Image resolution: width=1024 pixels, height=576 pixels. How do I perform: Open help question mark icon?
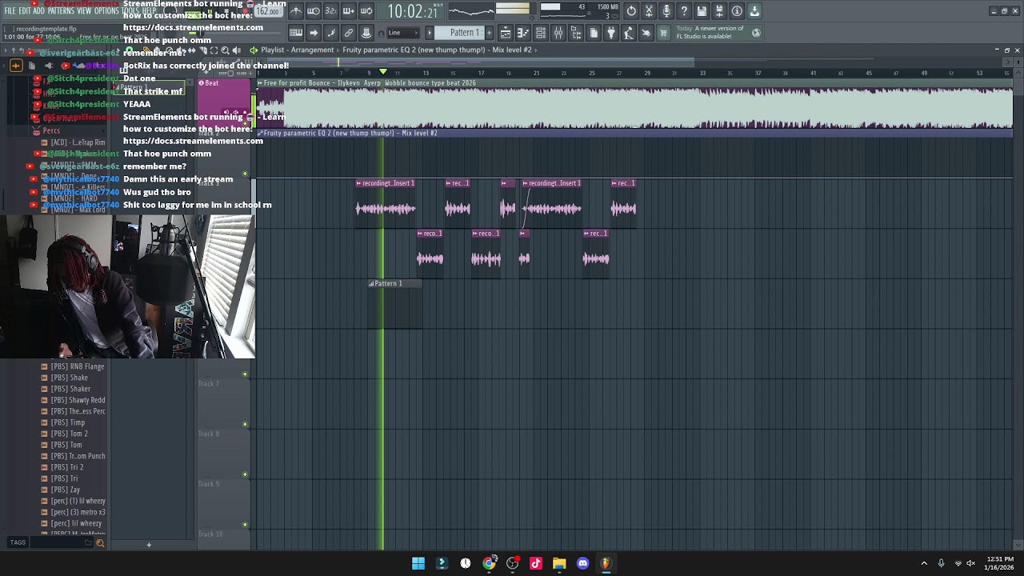tap(684, 11)
